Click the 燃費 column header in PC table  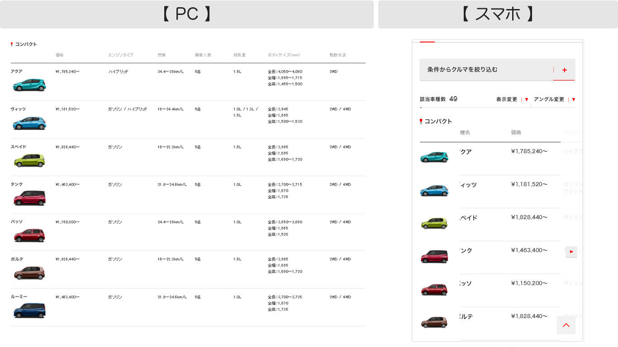click(162, 55)
